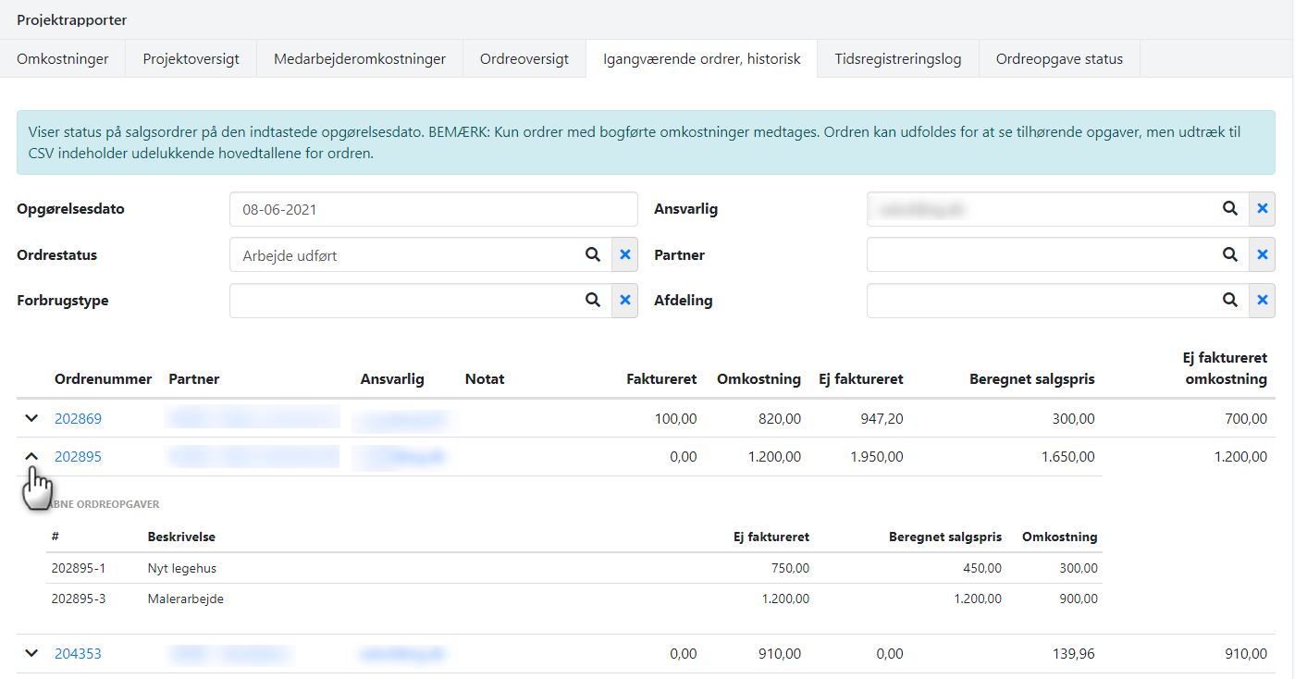Click the Opgørelsesdato date field
This screenshot has height=679, width=1295.
point(433,209)
